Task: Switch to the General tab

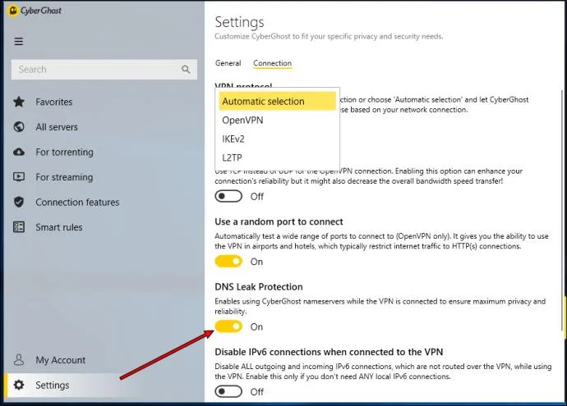Action: click(x=228, y=63)
